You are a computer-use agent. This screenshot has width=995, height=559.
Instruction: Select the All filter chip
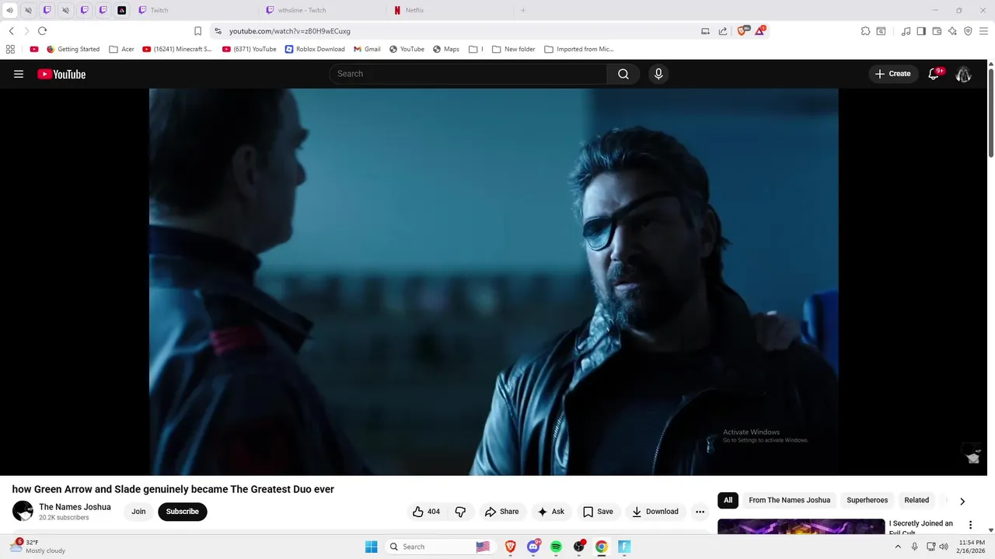[728, 500]
